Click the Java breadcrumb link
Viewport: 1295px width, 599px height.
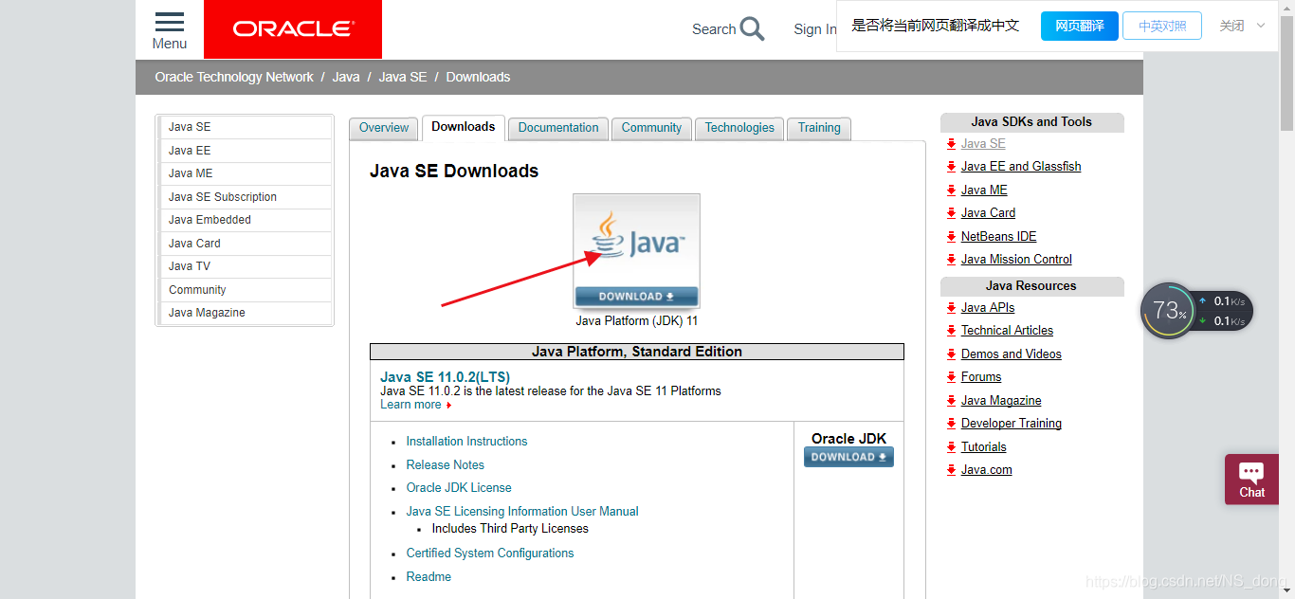tap(346, 77)
